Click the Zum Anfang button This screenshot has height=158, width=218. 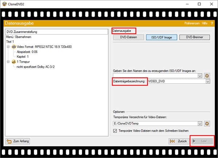[x=18, y=141]
